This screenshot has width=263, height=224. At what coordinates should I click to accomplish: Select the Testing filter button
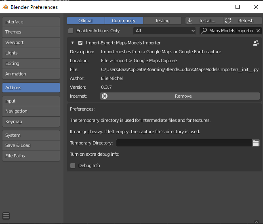162,21
